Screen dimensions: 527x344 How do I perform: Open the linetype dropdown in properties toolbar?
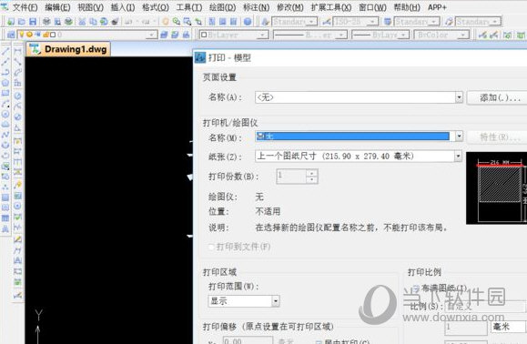click(341, 35)
